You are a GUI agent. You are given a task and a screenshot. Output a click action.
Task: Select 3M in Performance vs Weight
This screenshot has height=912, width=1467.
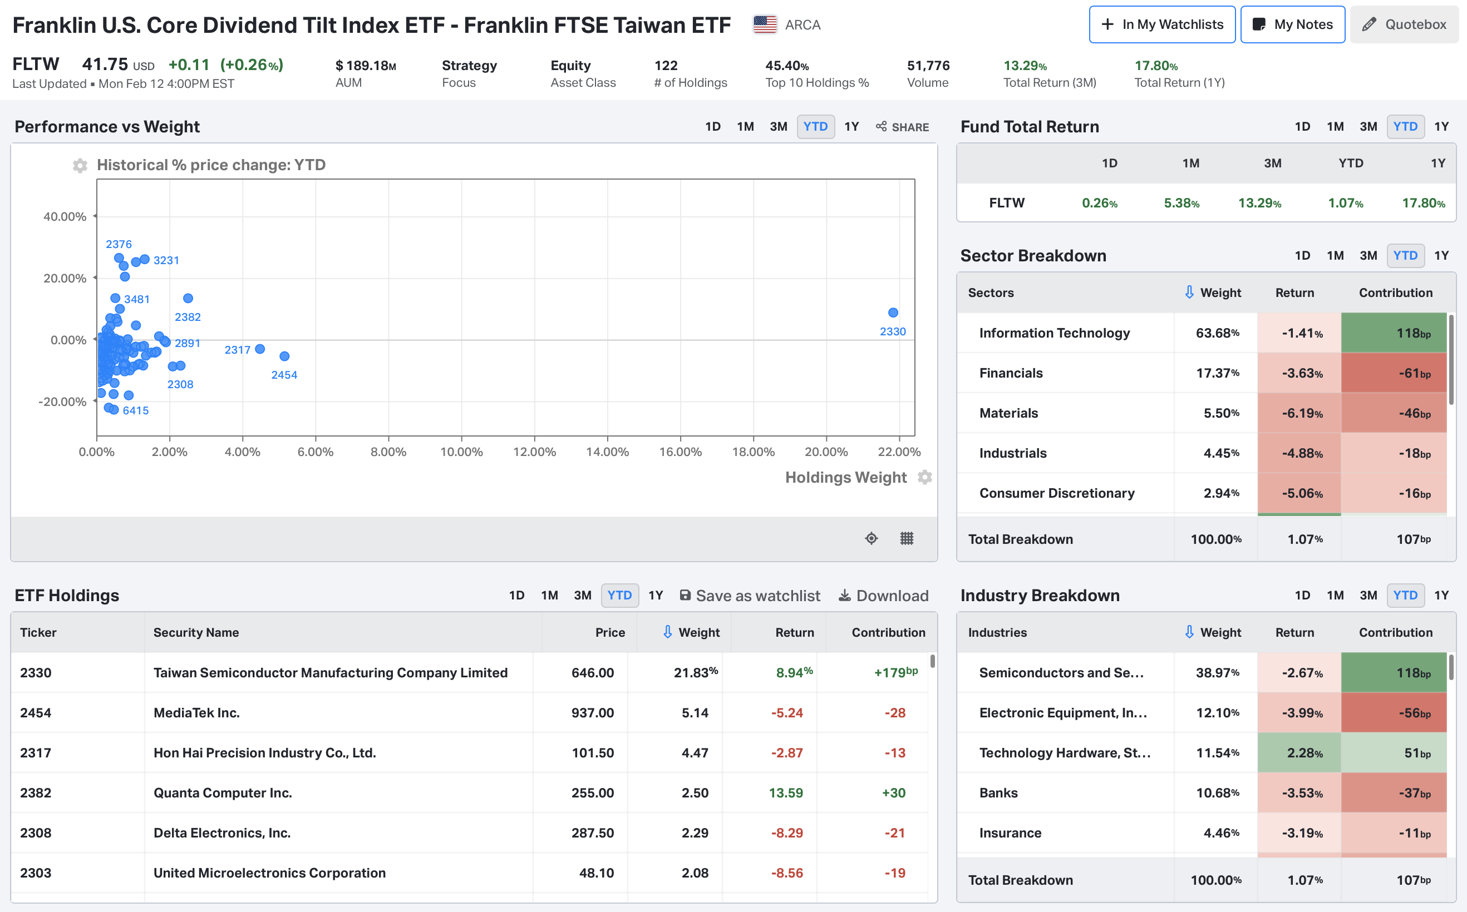(779, 127)
